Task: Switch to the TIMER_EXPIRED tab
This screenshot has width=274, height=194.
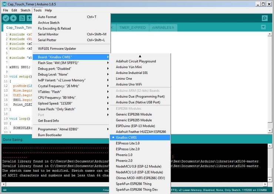Action: (x=133, y=28)
